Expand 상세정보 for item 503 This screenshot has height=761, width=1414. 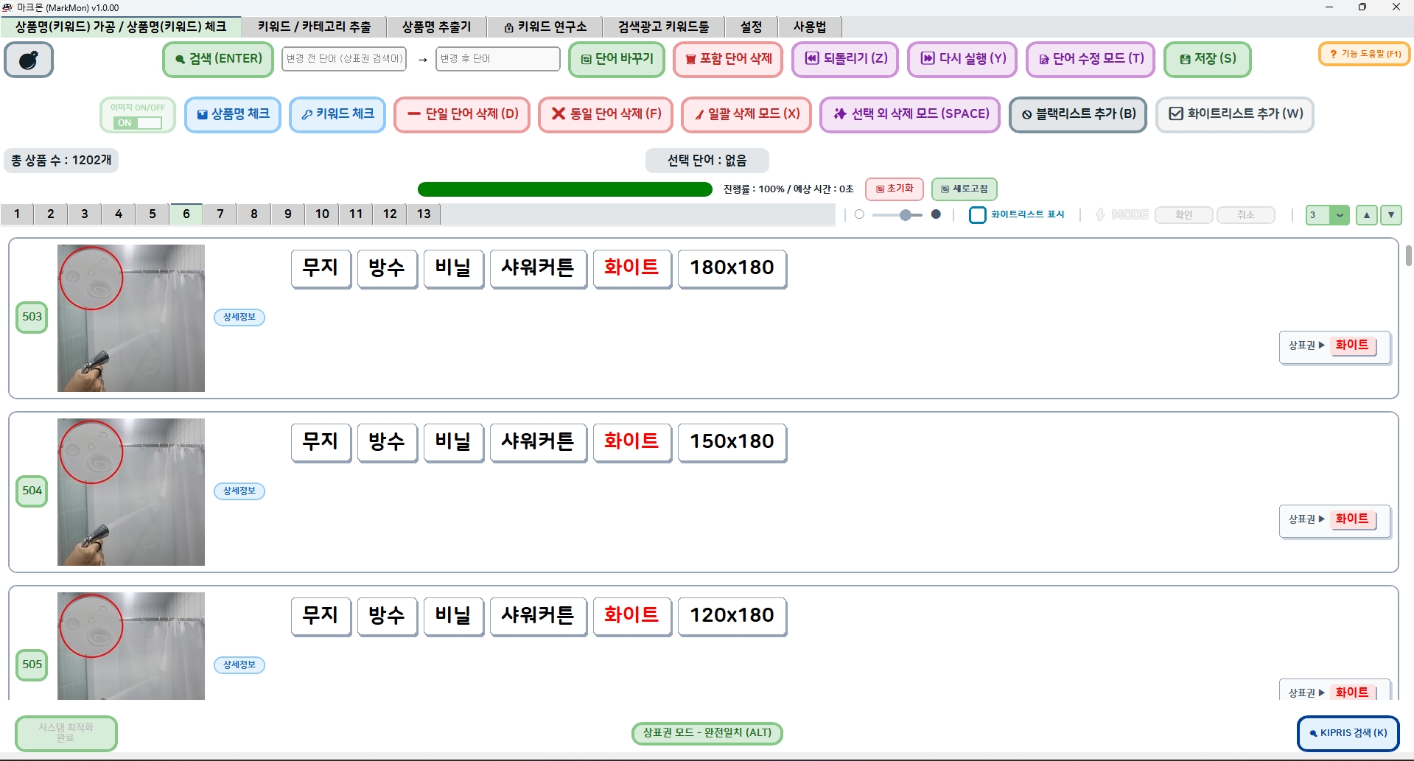239,317
